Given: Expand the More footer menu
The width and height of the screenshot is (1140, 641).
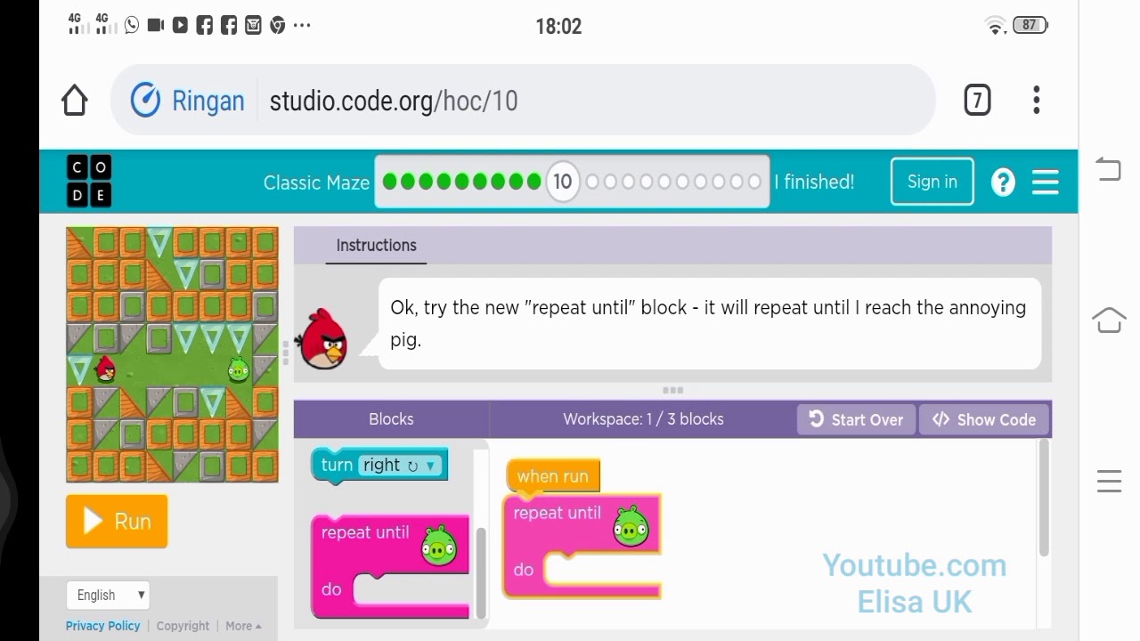Looking at the screenshot, I should pyautogui.click(x=243, y=626).
